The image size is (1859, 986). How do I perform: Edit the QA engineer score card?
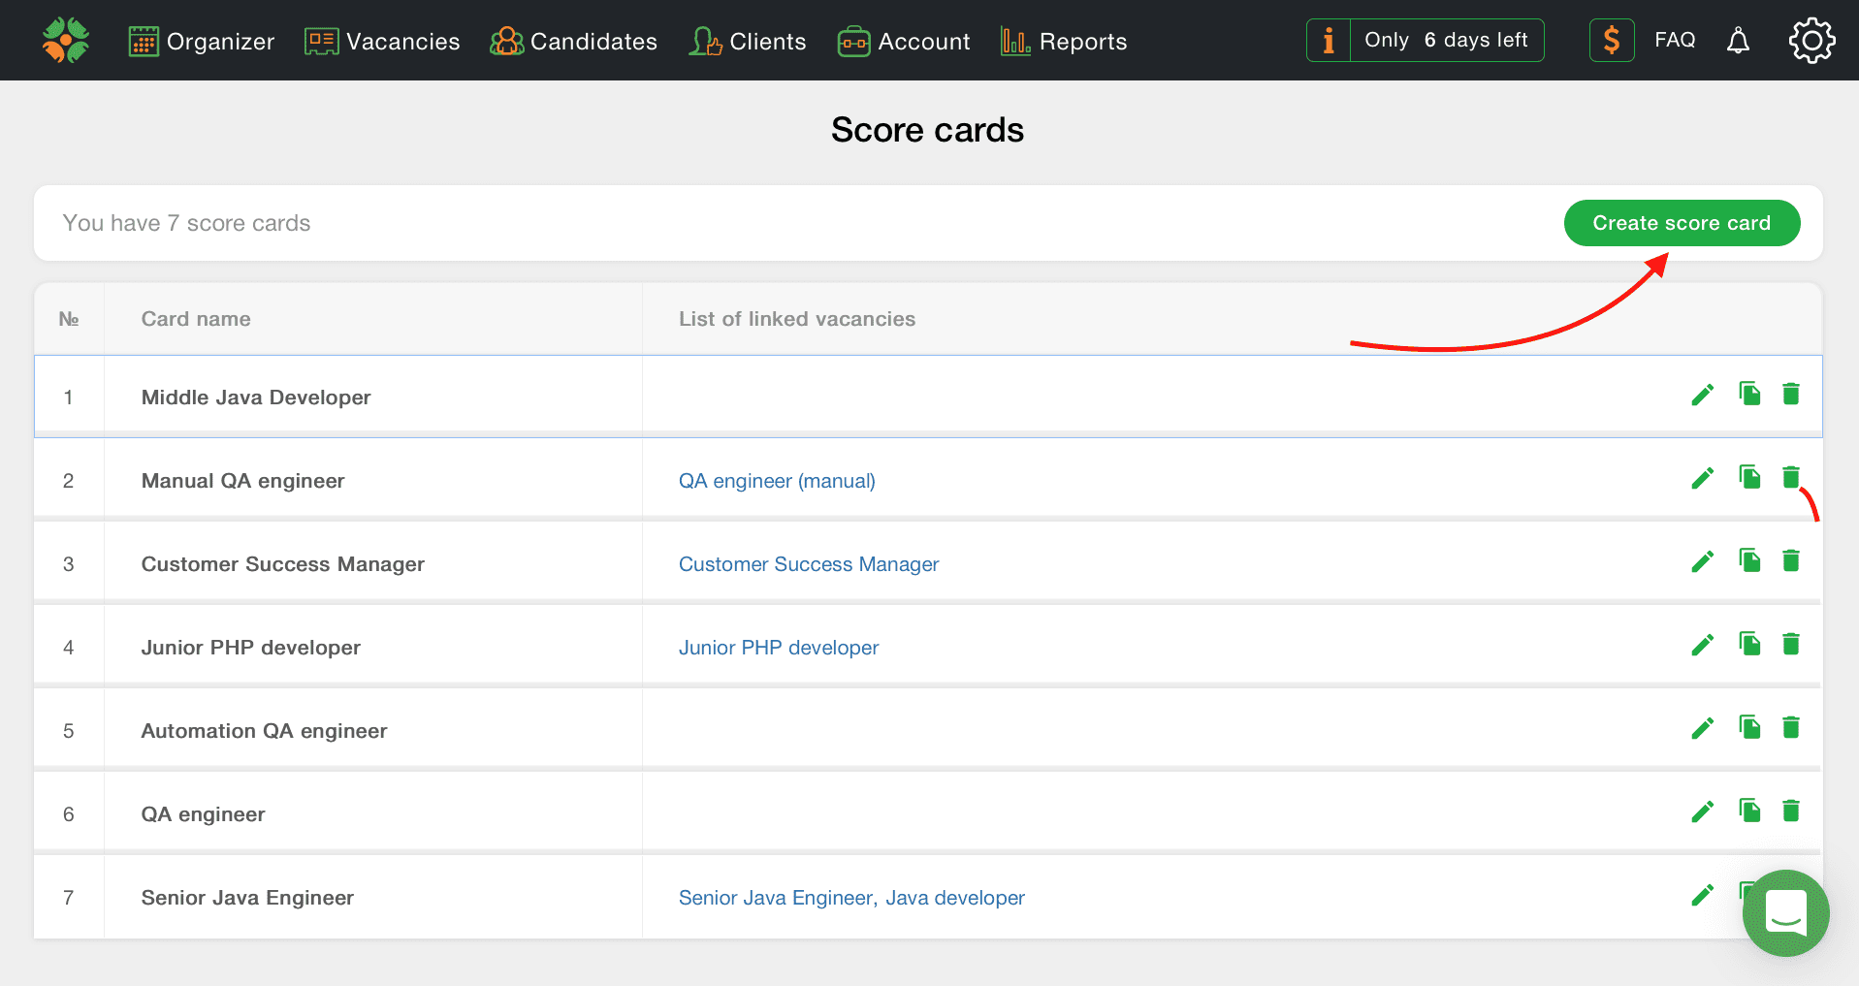tap(1702, 811)
